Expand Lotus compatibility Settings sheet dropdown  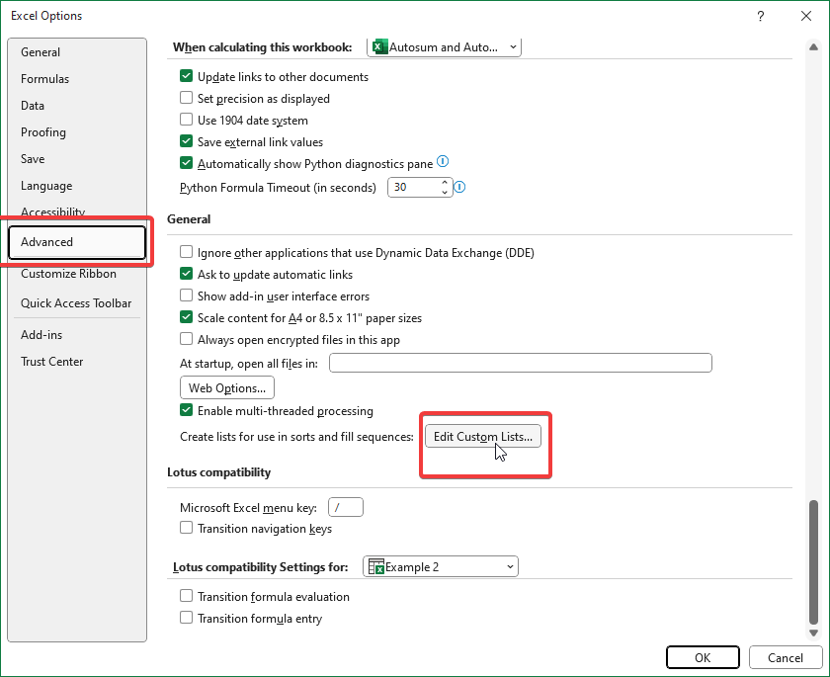441,566
